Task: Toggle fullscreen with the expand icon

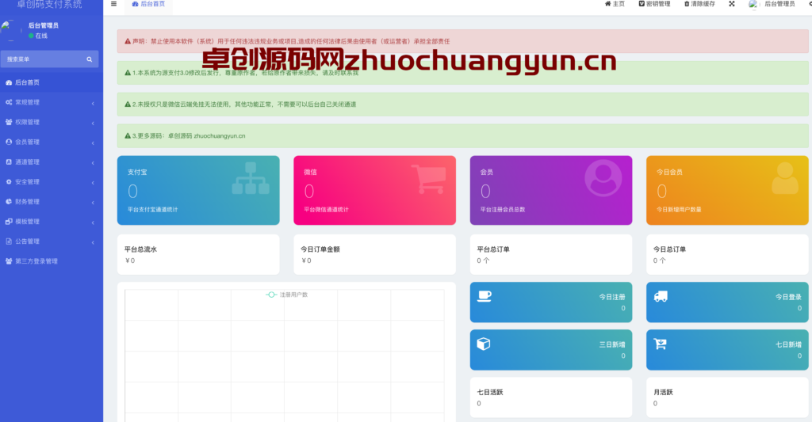Action: 732,4
